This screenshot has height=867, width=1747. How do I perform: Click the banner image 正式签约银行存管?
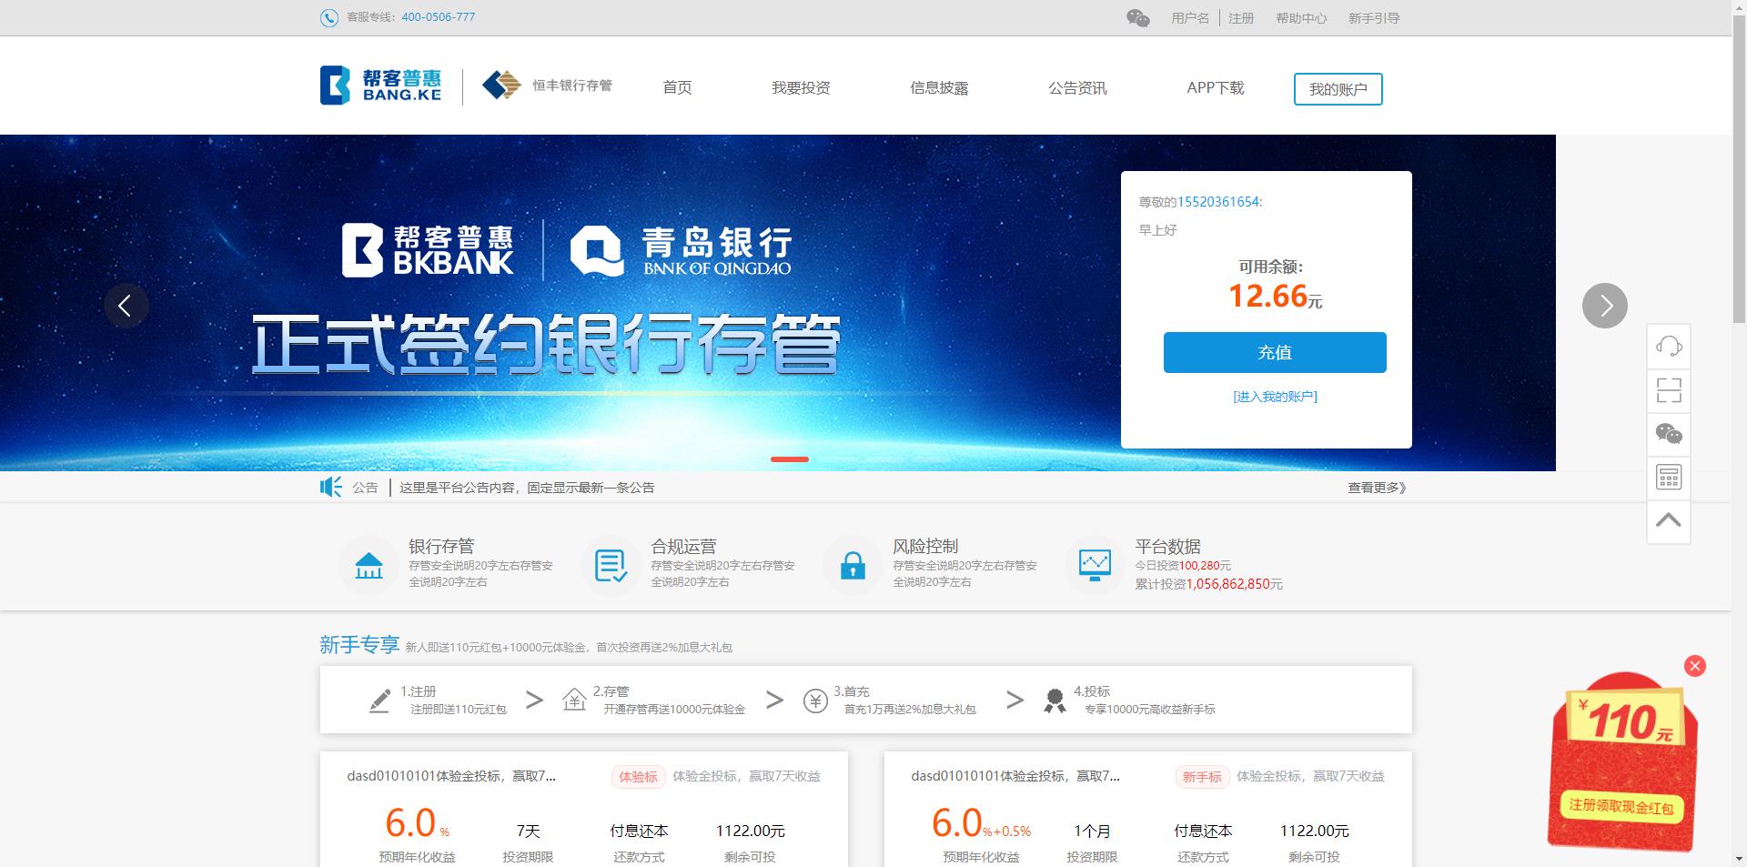(778, 303)
